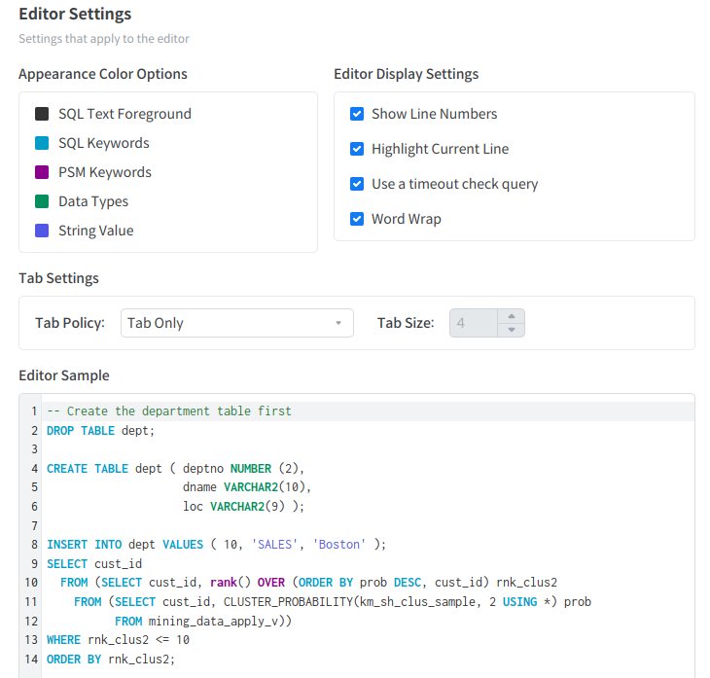Viewport: 710px width, 678px height.
Task: Increase Tab Size with up arrow
Action: 512,316
